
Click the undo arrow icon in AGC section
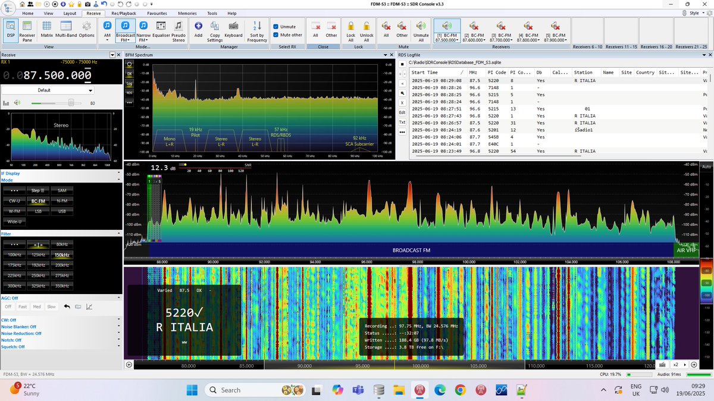[x=67, y=307]
